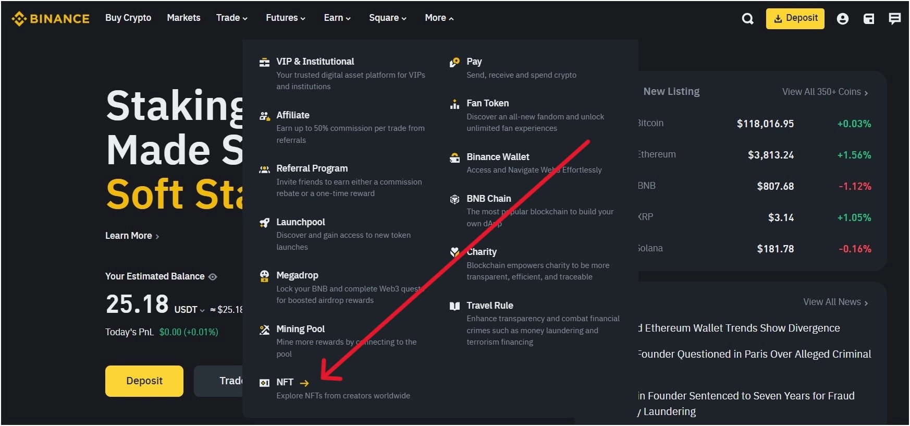Select Fan Token menu entry

[x=535, y=115]
